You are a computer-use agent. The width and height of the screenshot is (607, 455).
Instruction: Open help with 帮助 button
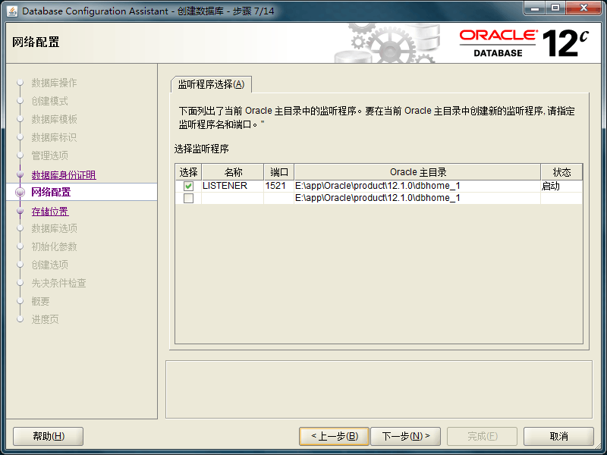(x=49, y=436)
